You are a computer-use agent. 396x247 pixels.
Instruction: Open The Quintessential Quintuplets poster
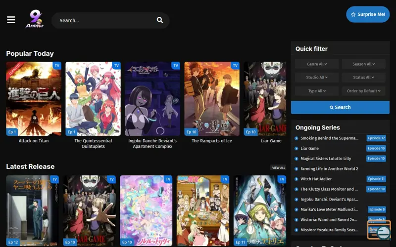(93, 99)
